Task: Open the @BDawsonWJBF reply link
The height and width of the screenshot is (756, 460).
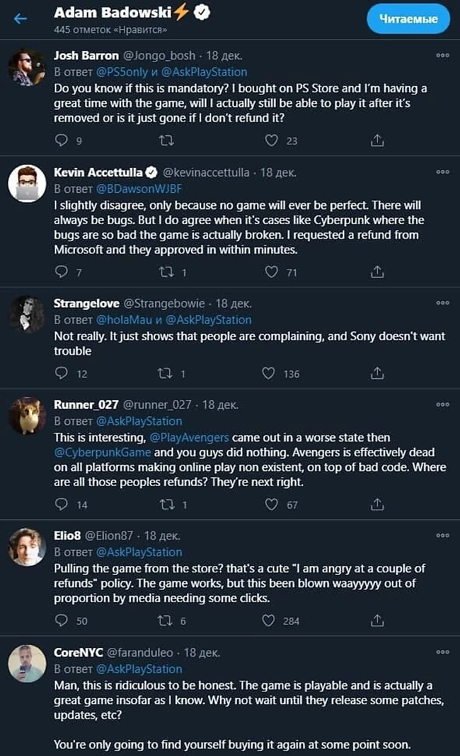Action: [x=139, y=188]
